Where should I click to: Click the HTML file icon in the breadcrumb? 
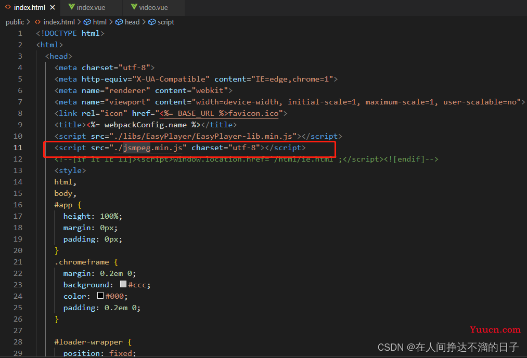pos(37,22)
